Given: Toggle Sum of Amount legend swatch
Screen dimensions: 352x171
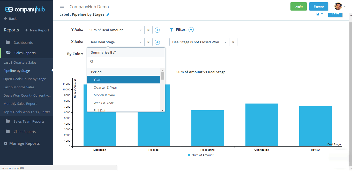Looking at the screenshot, I should tap(189, 155).
